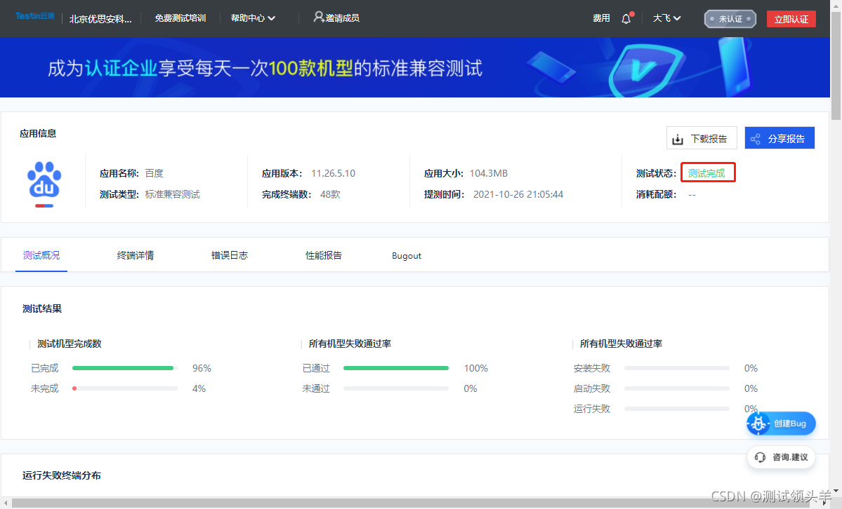The height and width of the screenshot is (509, 842).
Task: Click the 创建Bug bug icon
Action: point(758,423)
